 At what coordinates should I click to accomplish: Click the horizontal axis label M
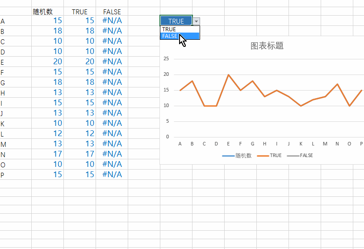pos(325,144)
